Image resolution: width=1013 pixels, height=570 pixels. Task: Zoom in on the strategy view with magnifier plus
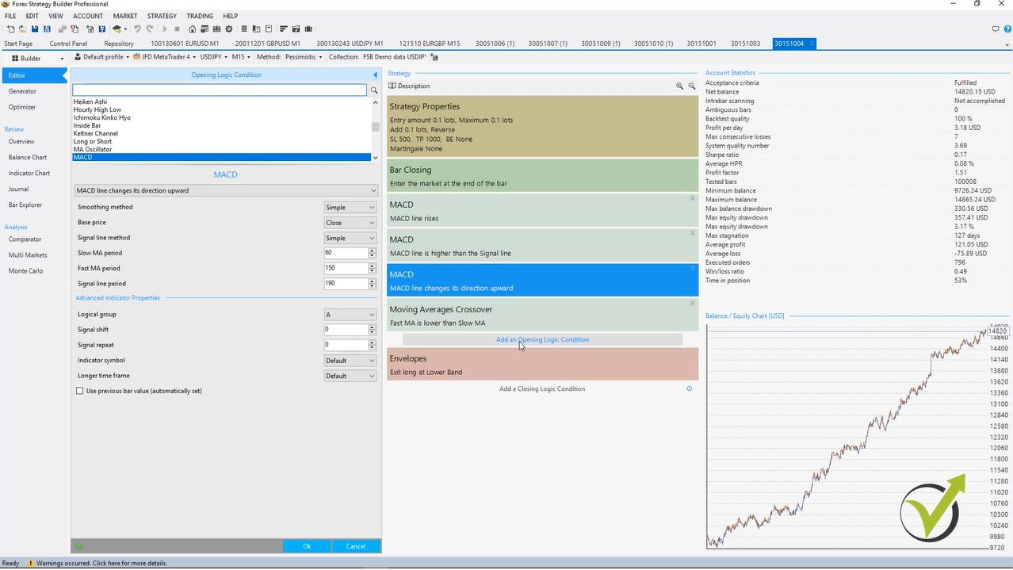pyautogui.click(x=679, y=86)
